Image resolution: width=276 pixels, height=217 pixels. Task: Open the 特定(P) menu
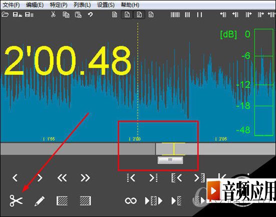(58, 5)
